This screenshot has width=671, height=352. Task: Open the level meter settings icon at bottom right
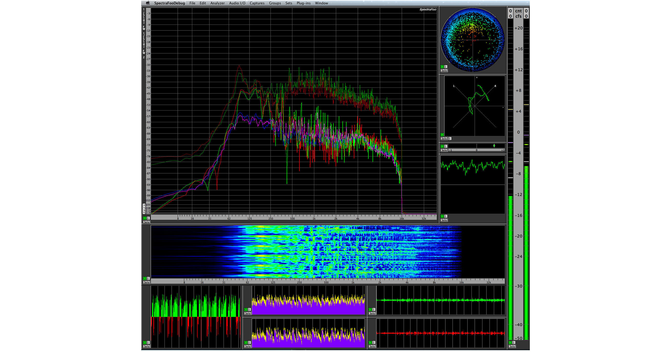click(x=514, y=343)
